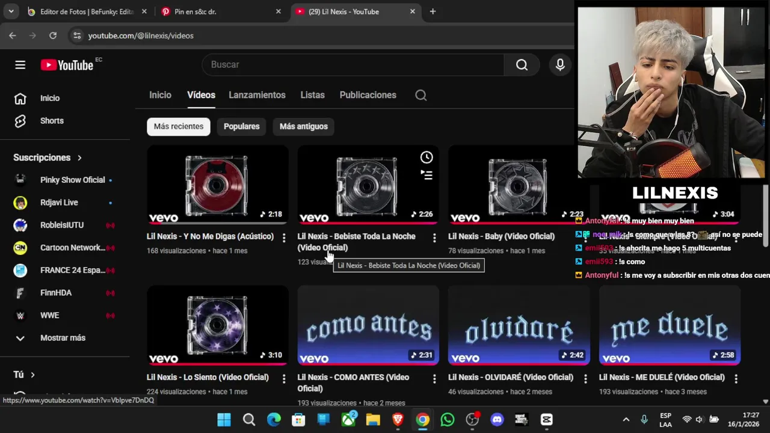Open Lil Nexis - Baby (Video Oficial) title
This screenshot has width=770, height=433.
501,236
